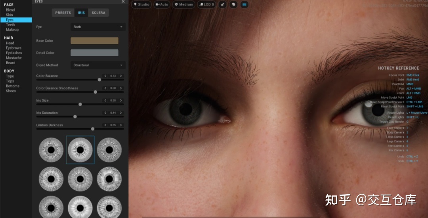Viewport: 428px width, 218px height.
Task: Switch to the Sclera tab
Action: point(99,13)
